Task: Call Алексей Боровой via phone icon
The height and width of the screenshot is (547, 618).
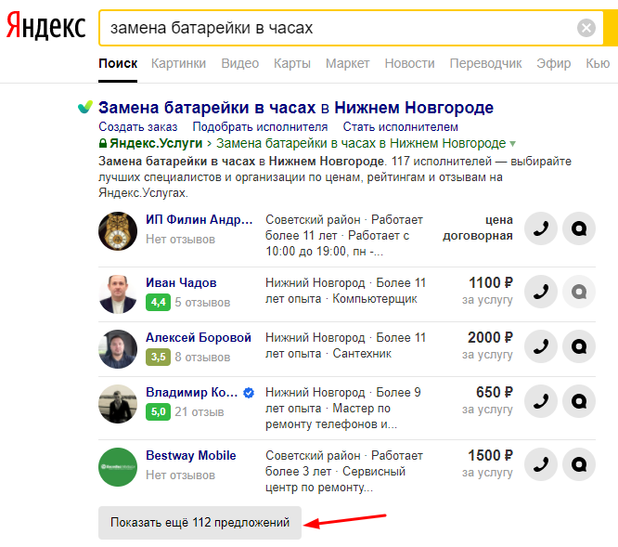Action: 541,346
